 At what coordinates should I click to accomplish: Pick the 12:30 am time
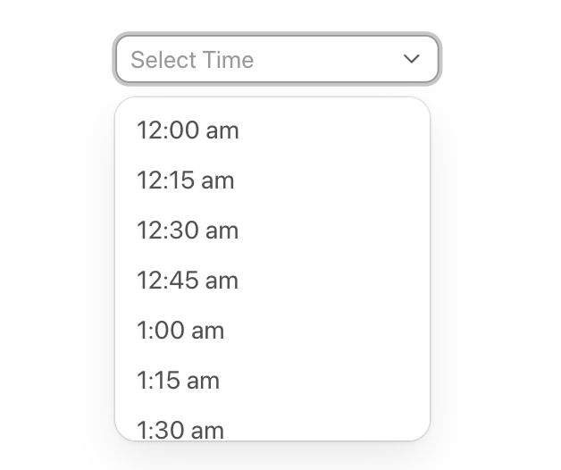(188, 231)
